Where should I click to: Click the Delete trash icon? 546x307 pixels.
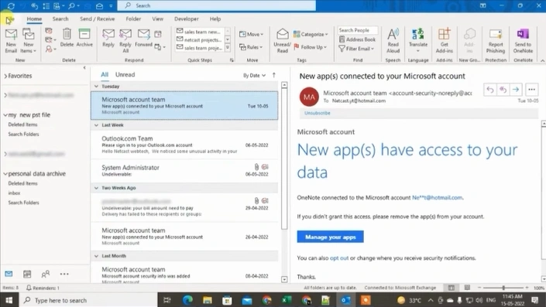click(x=67, y=38)
